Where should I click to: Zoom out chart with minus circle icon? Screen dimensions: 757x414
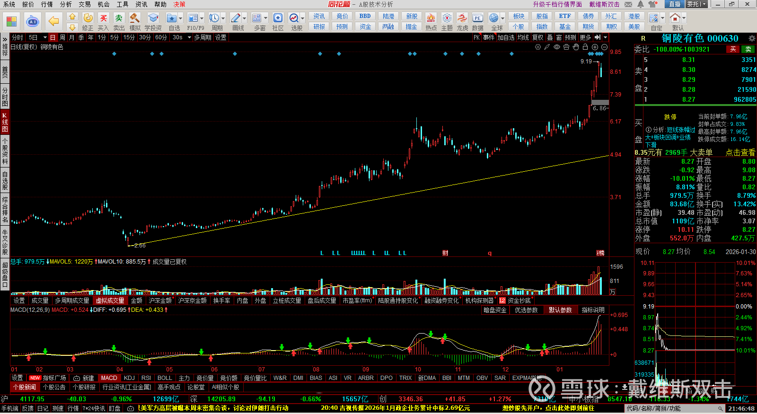tap(604, 47)
